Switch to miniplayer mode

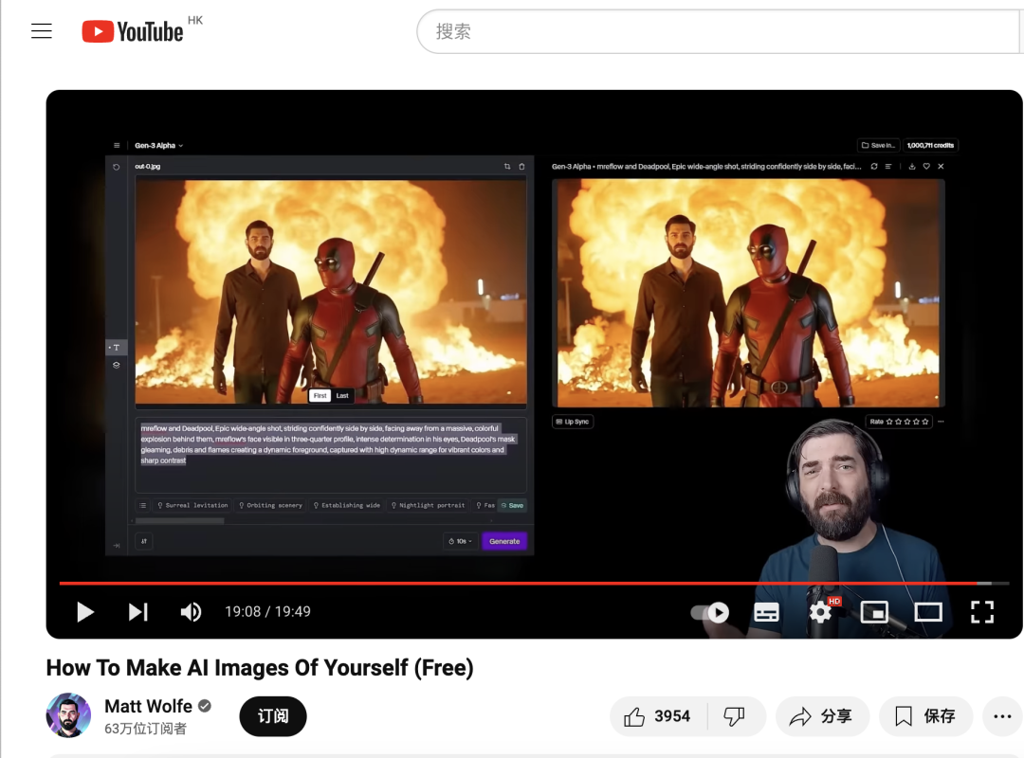874,612
